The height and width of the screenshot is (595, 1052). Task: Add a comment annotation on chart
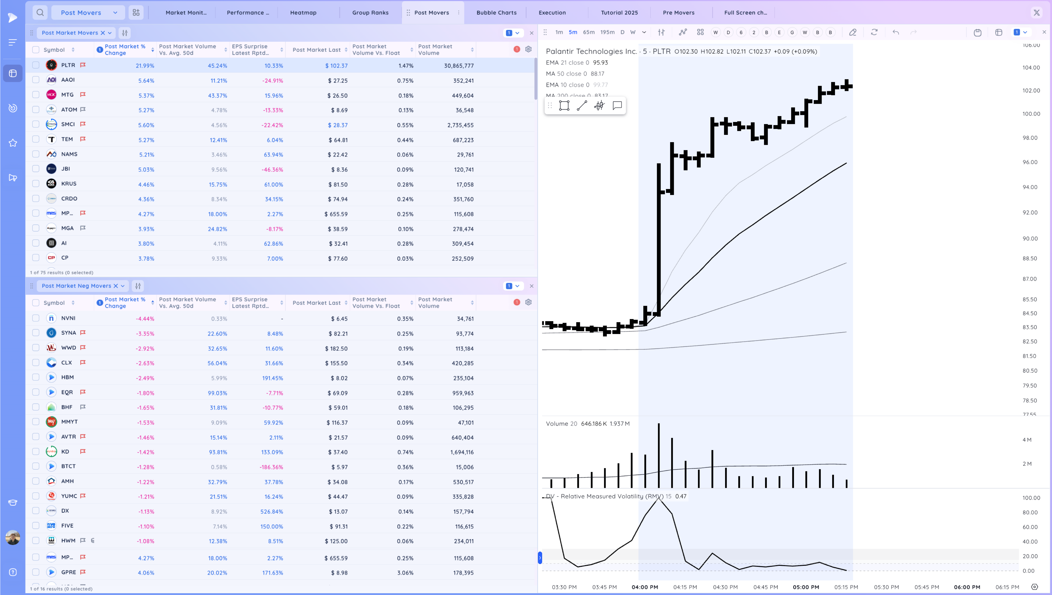click(617, 106)
